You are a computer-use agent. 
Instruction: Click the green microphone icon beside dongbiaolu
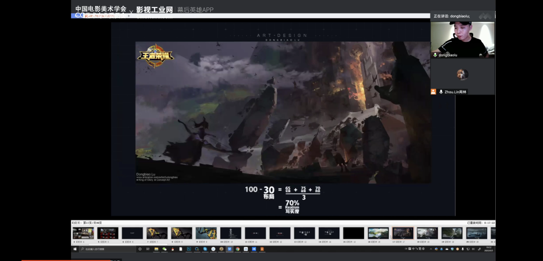tap(435, 55)
